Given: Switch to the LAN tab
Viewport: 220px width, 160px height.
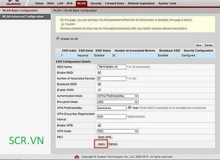Looking at the screenshot, I should click(60, 3).
